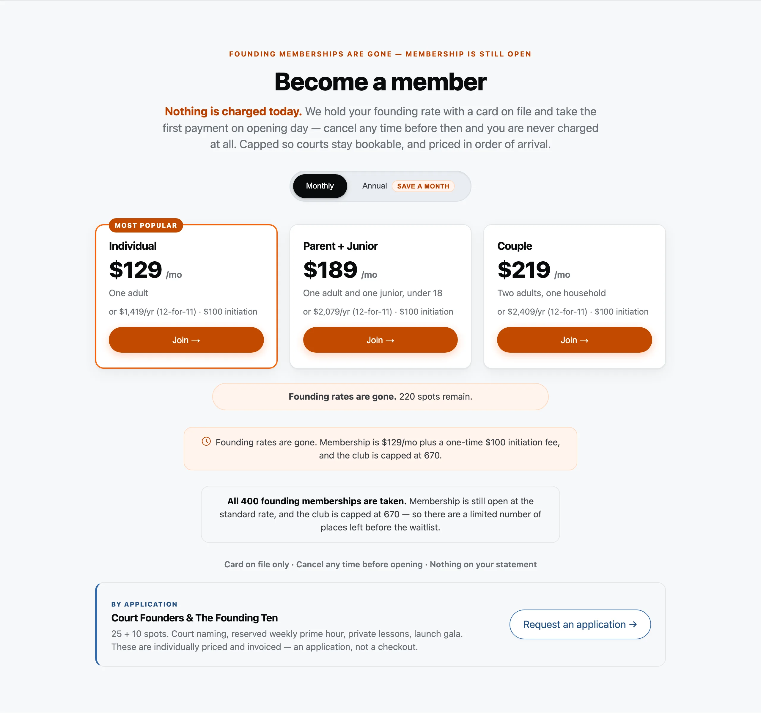Switch billing to Annual
Screen dimensions: 761x713
(374, 186)
